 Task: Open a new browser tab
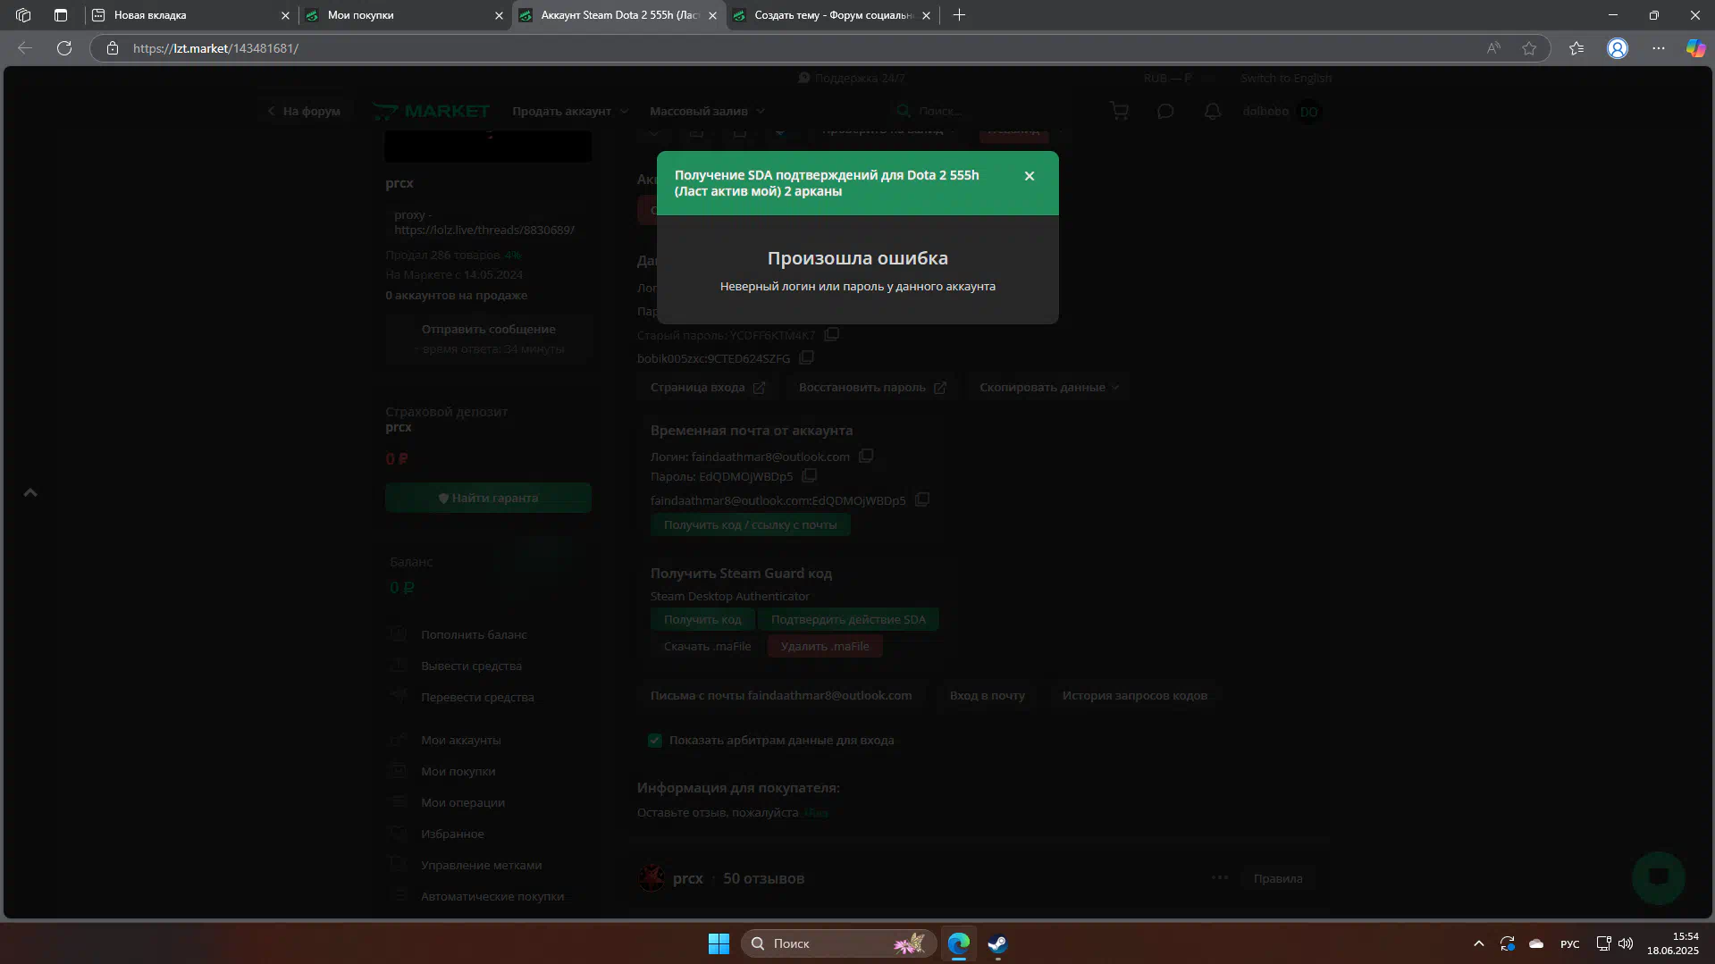[959, 15]
